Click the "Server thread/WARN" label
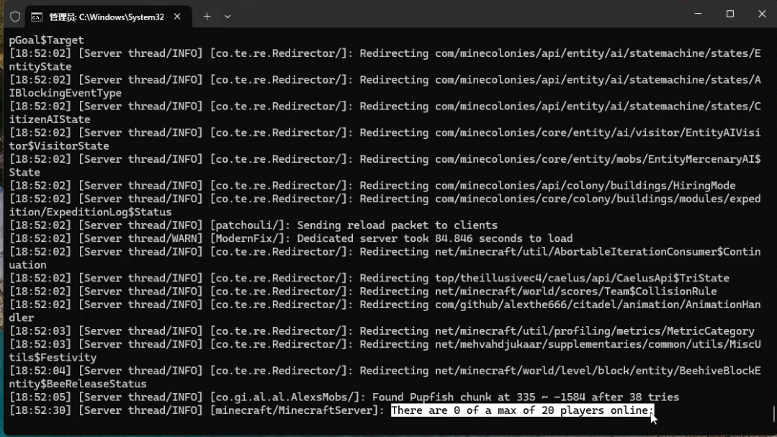This screenshot has width=777, height=437. tap(140, 238)
